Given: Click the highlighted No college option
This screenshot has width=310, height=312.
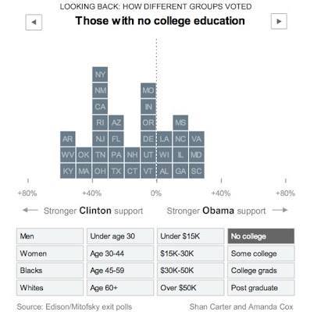Looking at the screenshot, I should [x=261, y=236].
